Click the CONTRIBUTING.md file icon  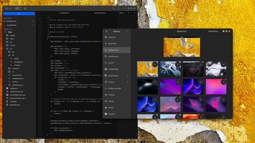click(x=7, y=95)
